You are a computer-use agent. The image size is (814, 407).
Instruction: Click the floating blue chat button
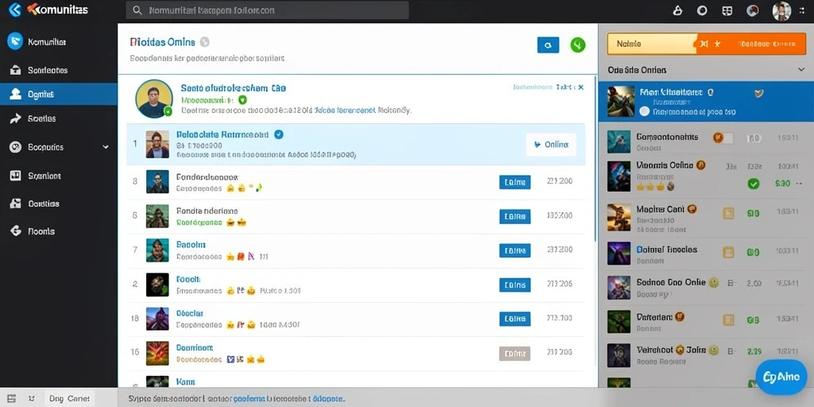click(781, 378)
